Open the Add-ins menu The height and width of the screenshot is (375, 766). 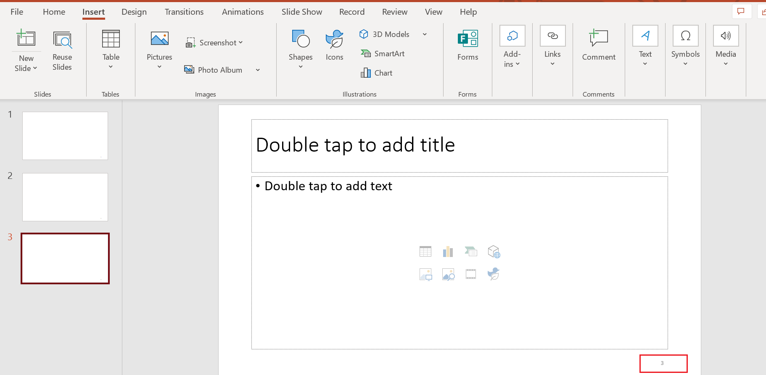512,47
